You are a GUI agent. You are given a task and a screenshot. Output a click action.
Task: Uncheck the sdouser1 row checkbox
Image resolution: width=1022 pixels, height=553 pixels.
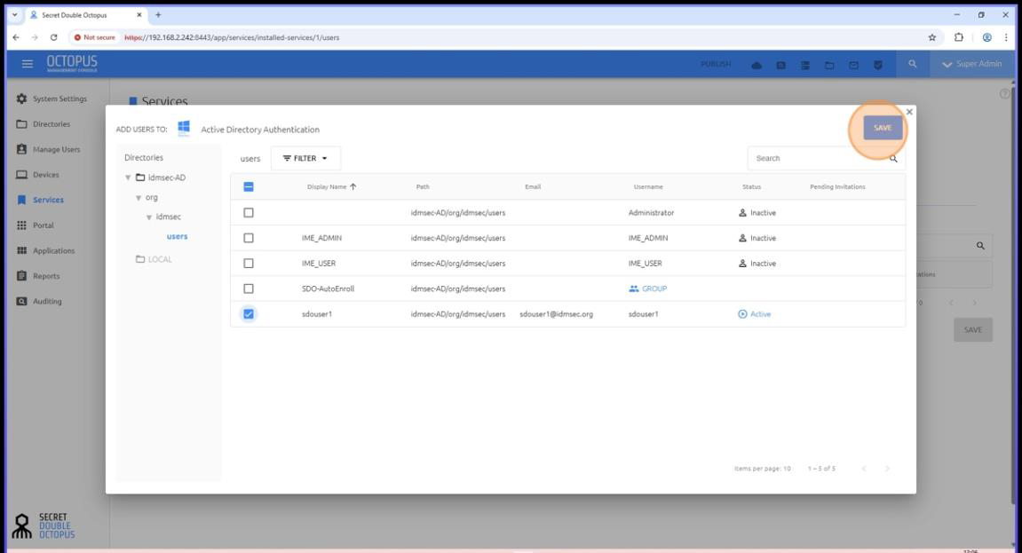pos(249,314)
